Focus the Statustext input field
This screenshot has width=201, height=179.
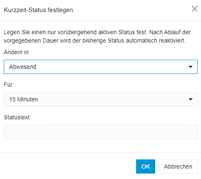click(x=101, y=132)
